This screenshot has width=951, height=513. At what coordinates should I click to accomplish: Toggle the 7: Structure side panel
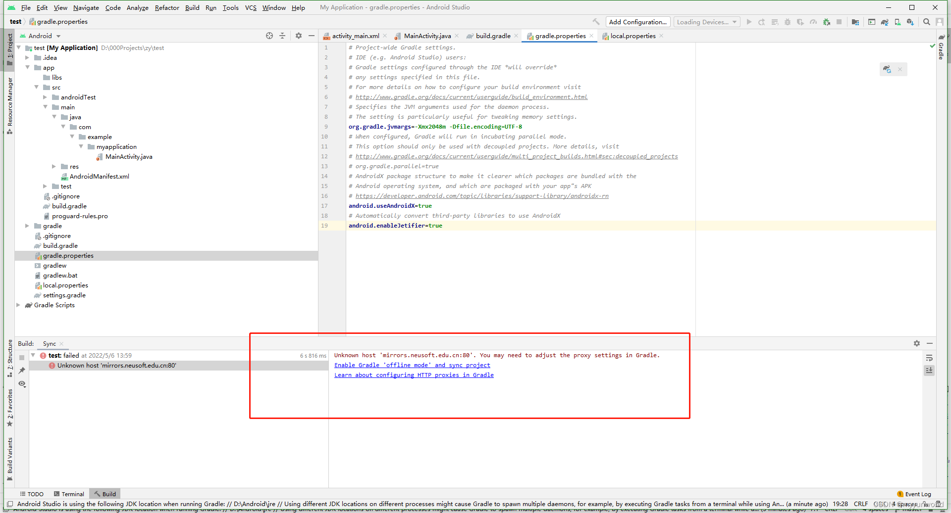click(9, 359)
